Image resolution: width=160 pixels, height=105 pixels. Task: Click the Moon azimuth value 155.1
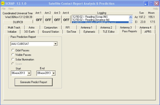pos(152,17)
